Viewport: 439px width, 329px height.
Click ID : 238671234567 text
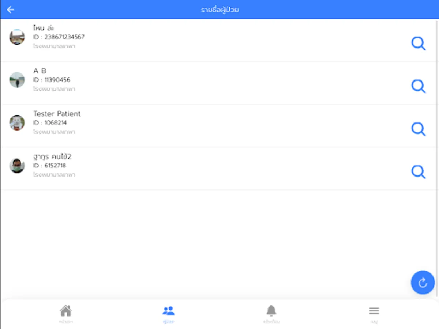(x=59, y=37)
